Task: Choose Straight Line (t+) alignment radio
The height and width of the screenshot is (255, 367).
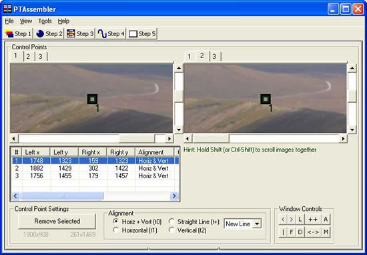Action: pyautogui.click(x=194, y=222)
